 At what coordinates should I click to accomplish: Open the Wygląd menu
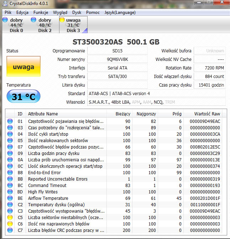point(60,12)
